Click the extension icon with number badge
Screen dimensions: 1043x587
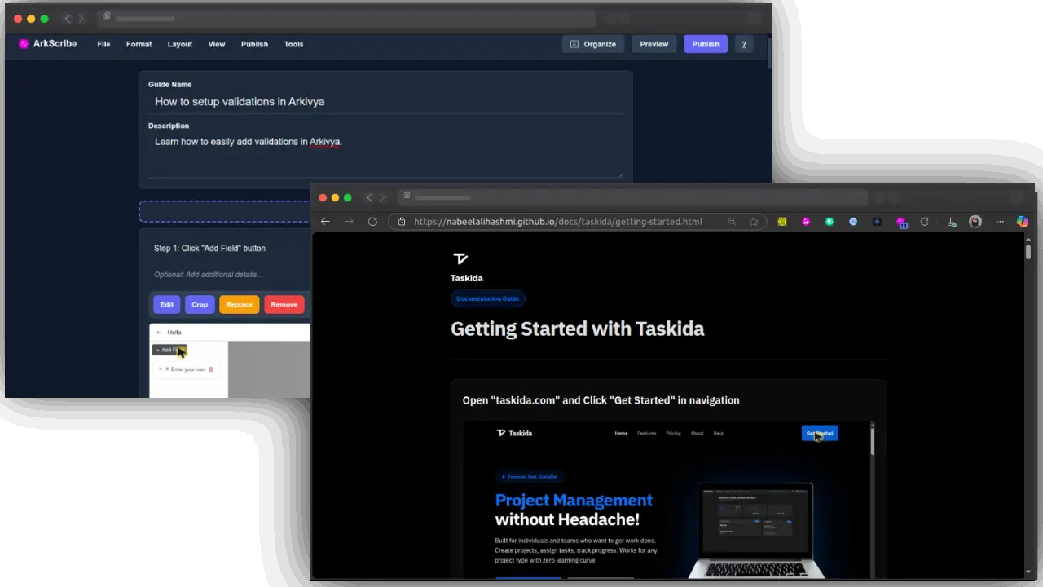(x=901, y=222)
